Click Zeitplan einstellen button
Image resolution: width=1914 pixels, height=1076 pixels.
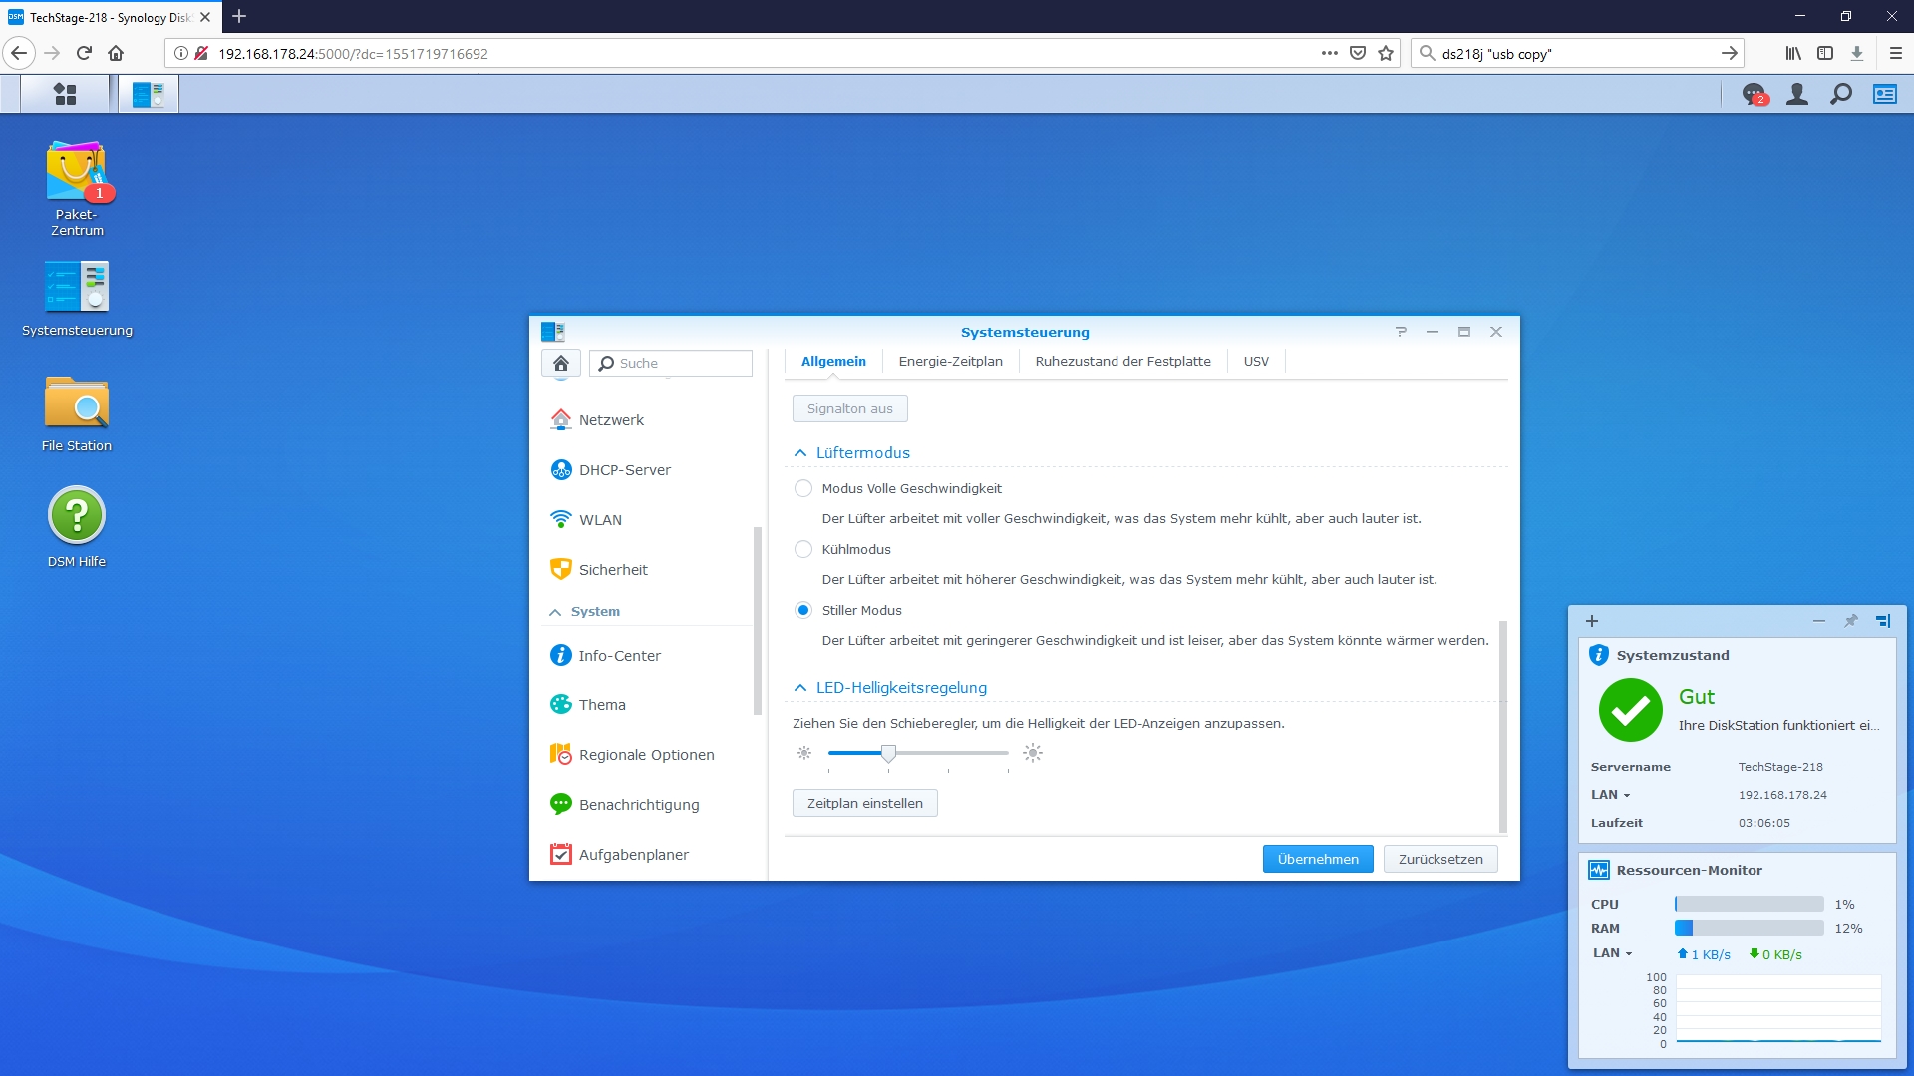pyautogui.click(x=864, y=803)
